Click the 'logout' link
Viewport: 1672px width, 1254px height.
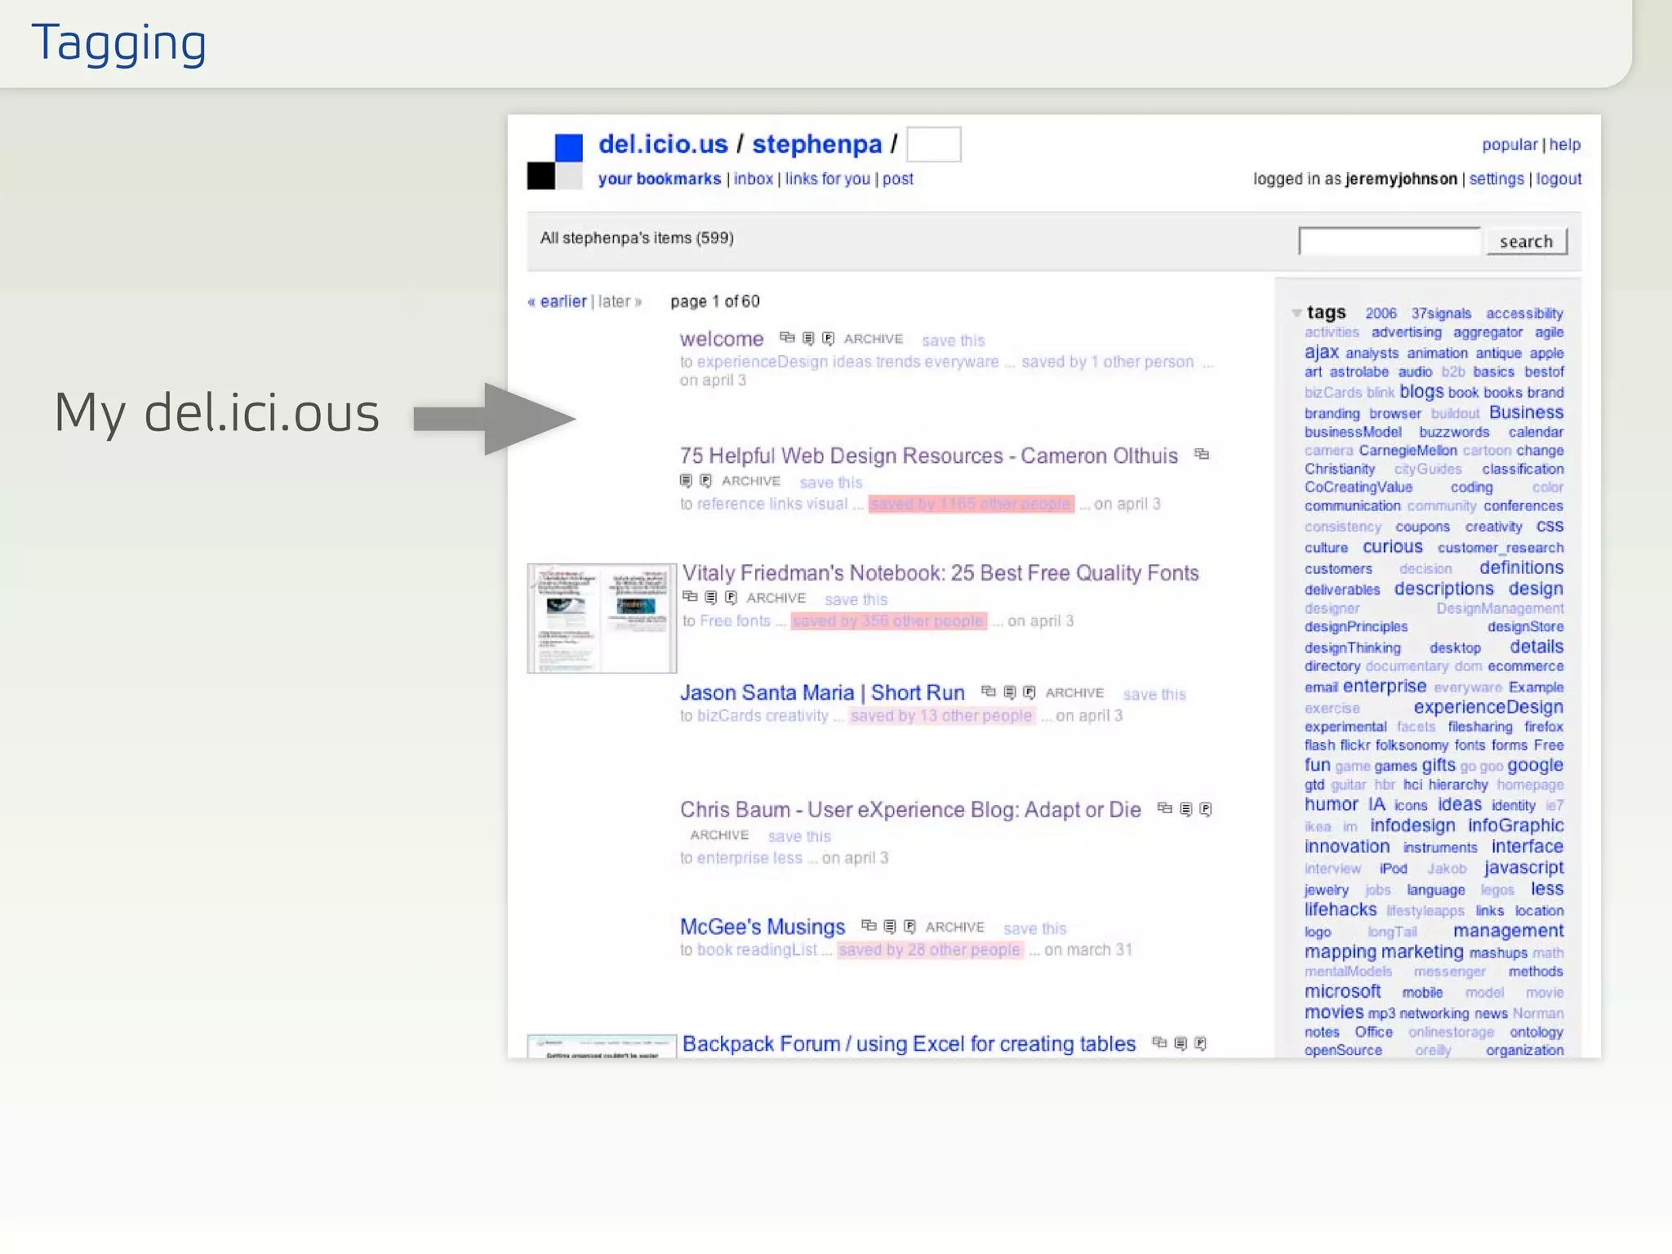point(1559,179)
